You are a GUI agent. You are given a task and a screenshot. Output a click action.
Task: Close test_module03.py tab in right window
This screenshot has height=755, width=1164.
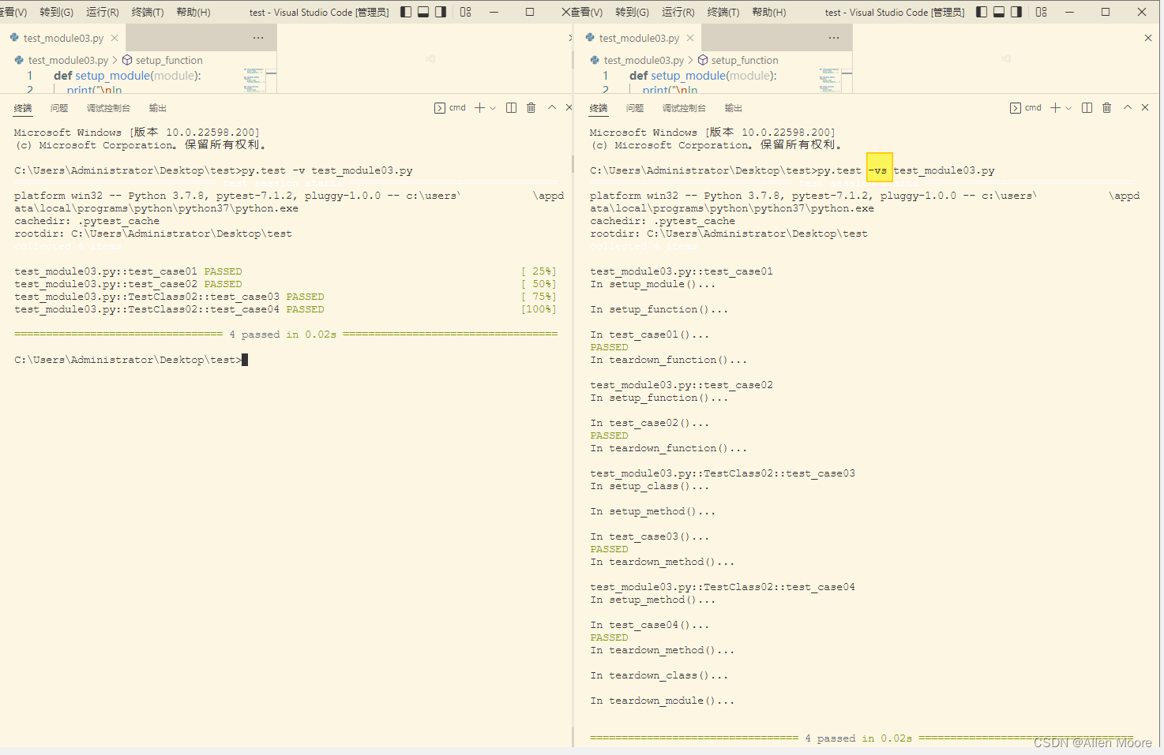[690, 38]
